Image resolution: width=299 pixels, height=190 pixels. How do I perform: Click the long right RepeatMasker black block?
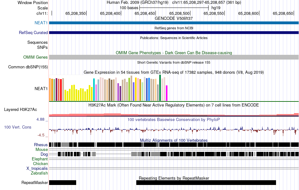(206, 182)
